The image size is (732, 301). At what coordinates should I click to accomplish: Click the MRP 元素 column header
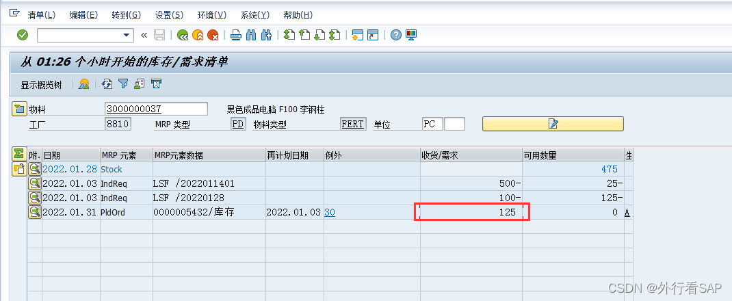pos(127,155)
